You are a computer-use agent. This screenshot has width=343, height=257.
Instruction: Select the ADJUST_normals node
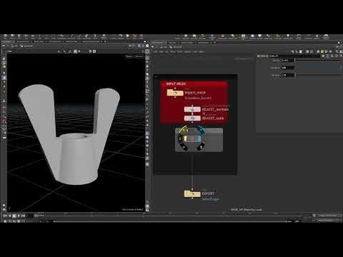point(192,109)
